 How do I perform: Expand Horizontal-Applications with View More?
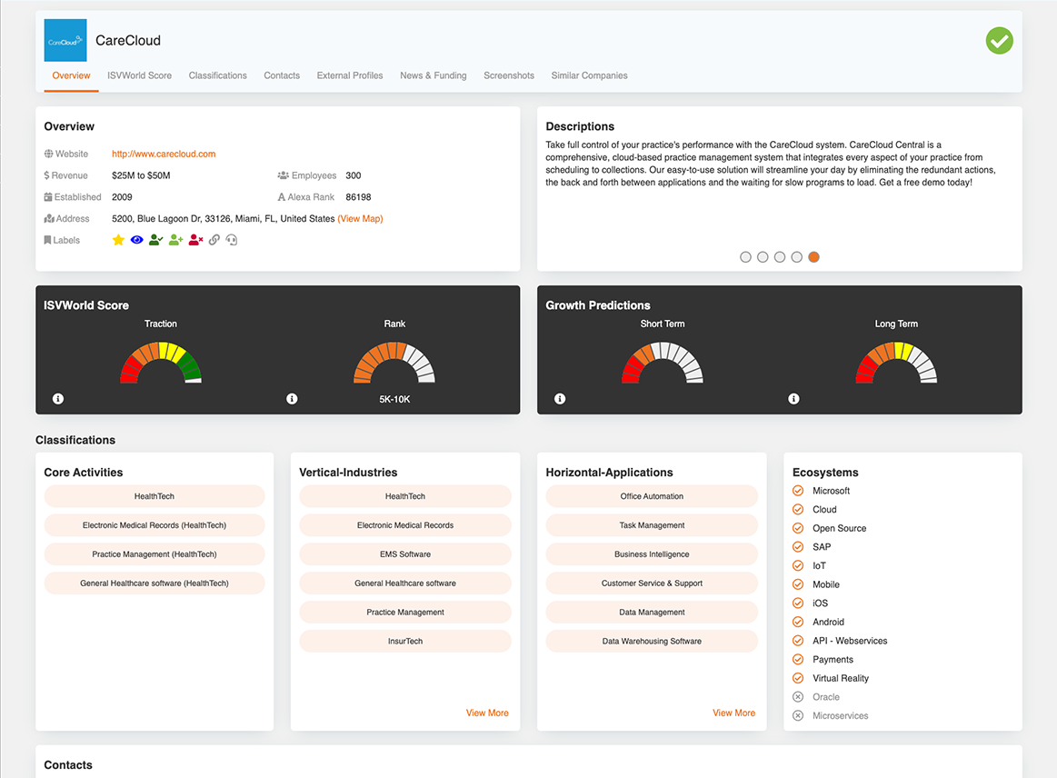pos(733,713)
